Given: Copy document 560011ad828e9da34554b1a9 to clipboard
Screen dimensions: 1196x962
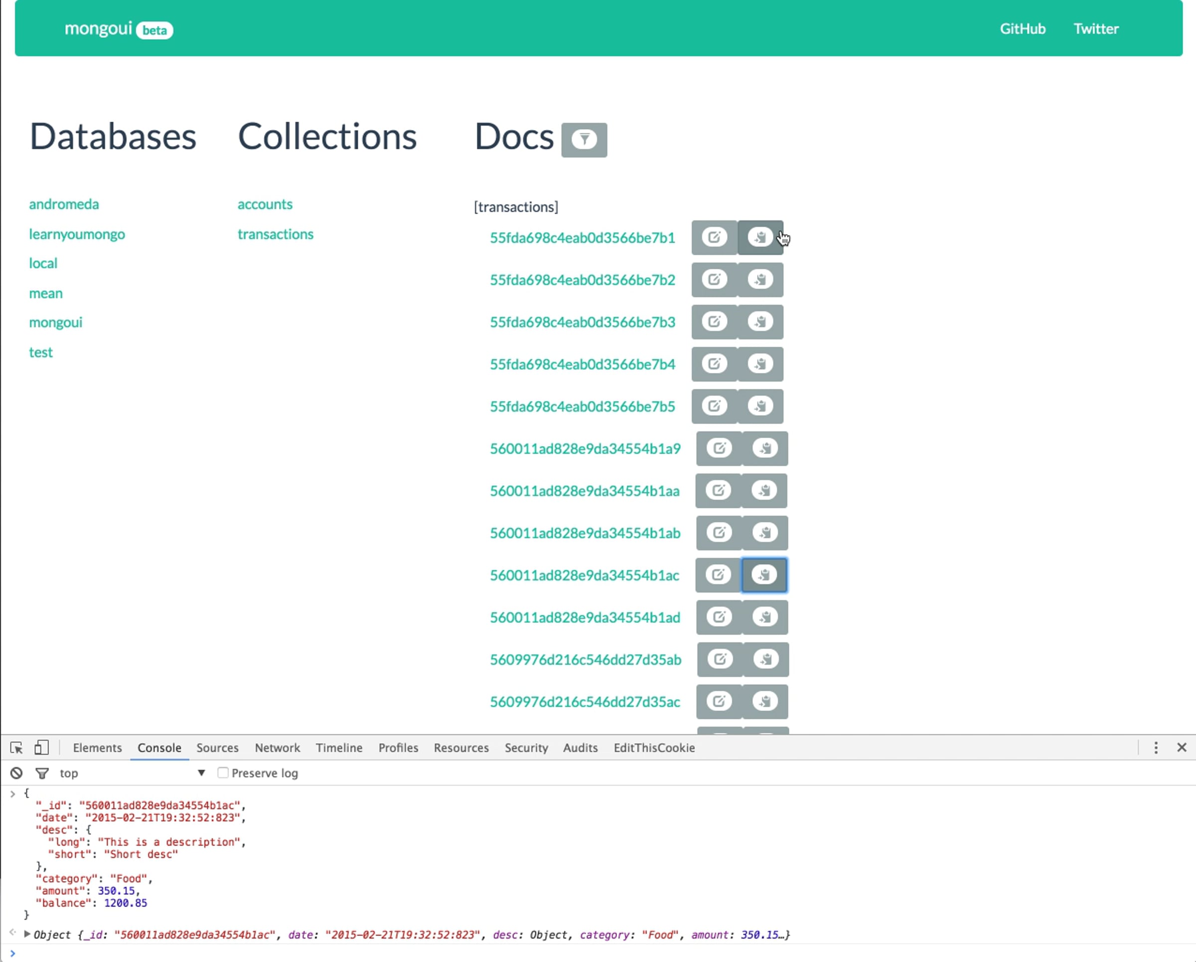Looking at the screenshot, I should (x=765, y=448).
